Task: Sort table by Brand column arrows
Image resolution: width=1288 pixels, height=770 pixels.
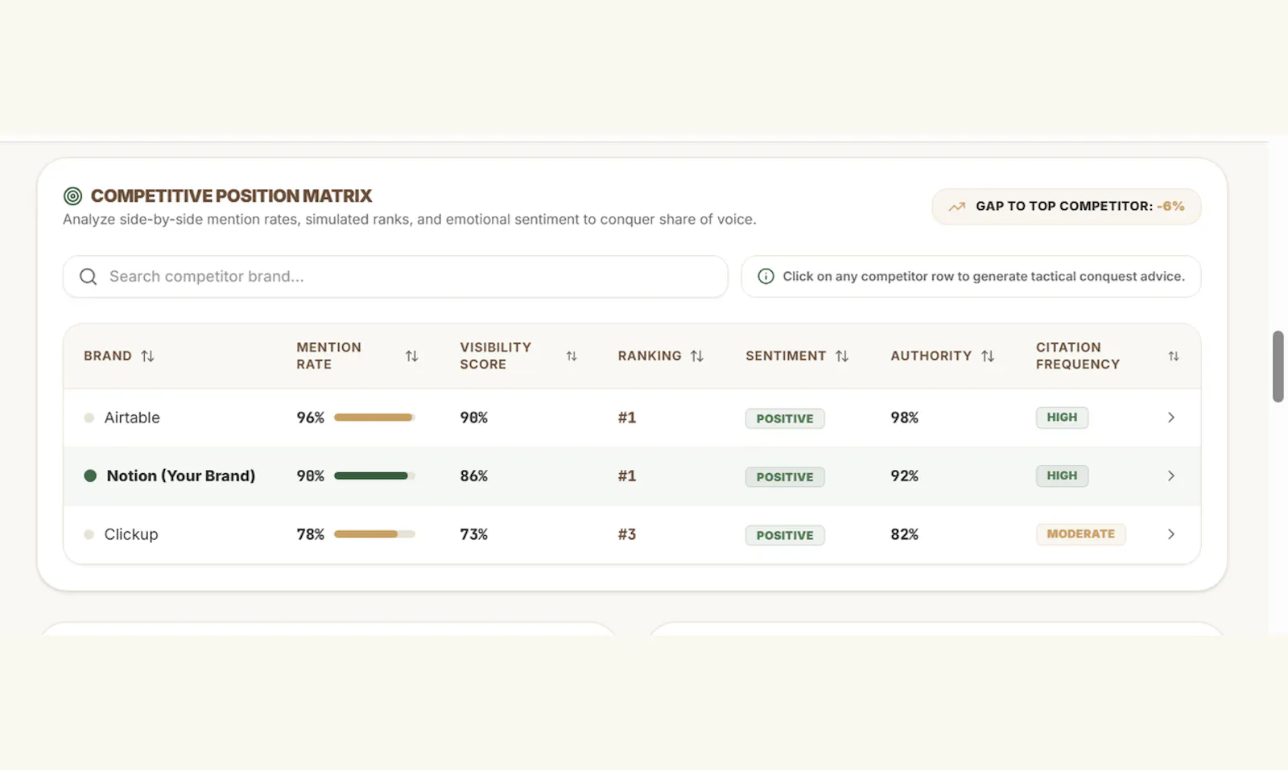Action: tap(147, 356)
